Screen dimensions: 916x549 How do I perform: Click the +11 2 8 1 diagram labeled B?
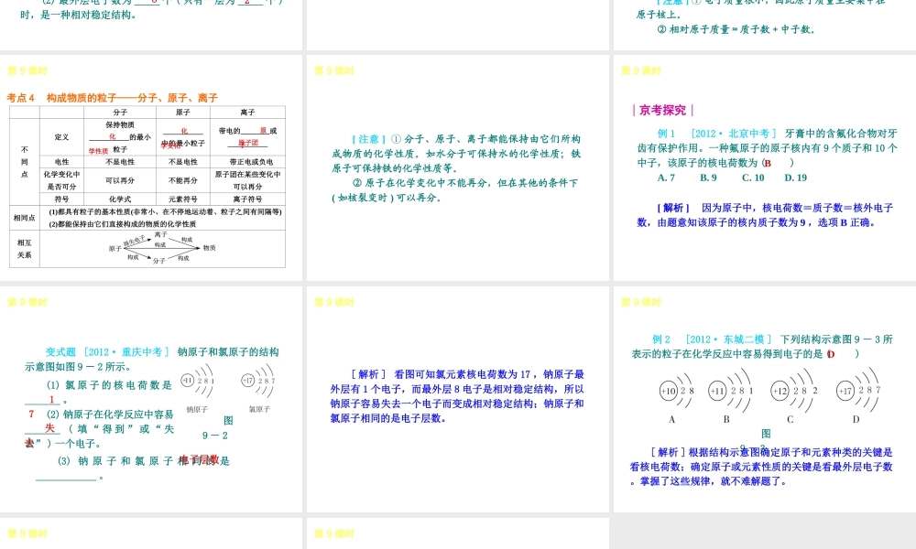(x=731, y=391)
